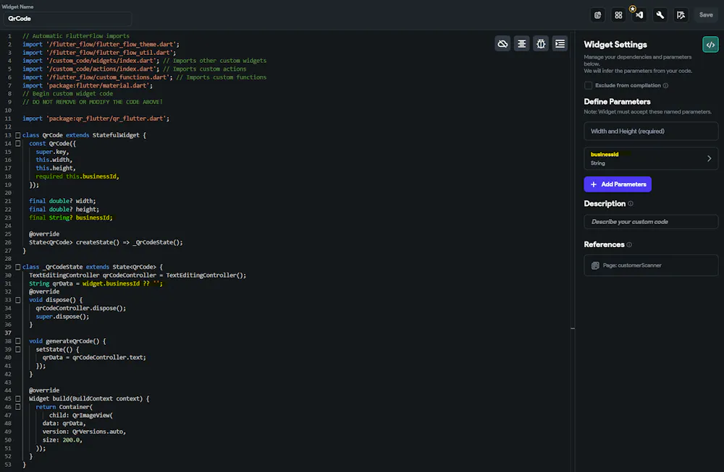The image size is (724, 472).
Task: Fold the generateQrCode method at line 38
Action: [x=18, y=341]
